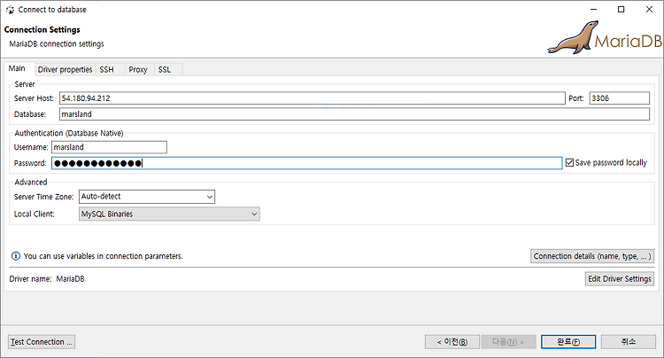
Task: Open Connection details (name, type, ...)
Action: [592, 256]
